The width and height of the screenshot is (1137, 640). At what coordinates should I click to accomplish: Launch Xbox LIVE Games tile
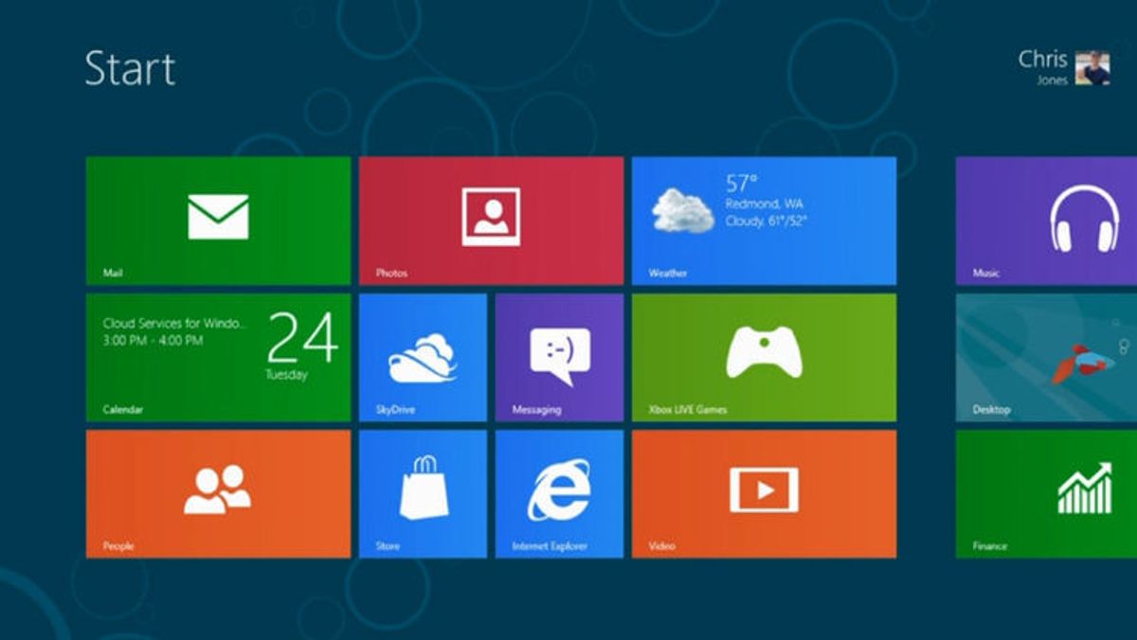pyautogui.click(x=764, y=357)
